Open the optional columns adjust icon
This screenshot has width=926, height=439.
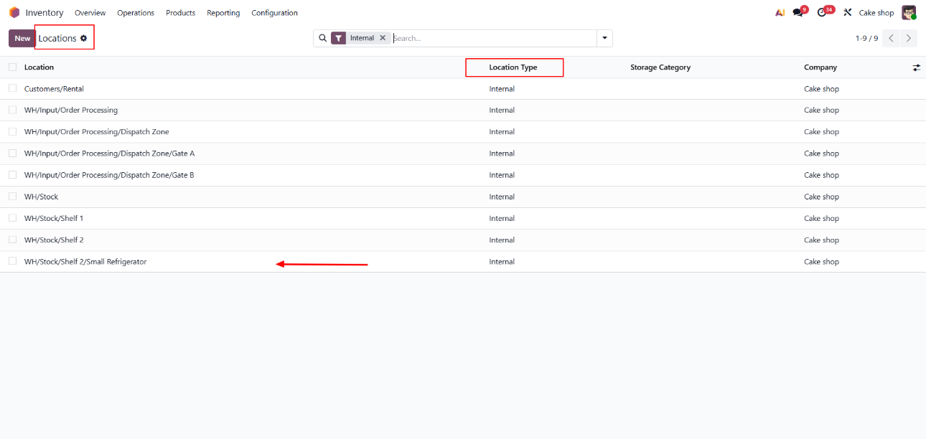(917, 67)
